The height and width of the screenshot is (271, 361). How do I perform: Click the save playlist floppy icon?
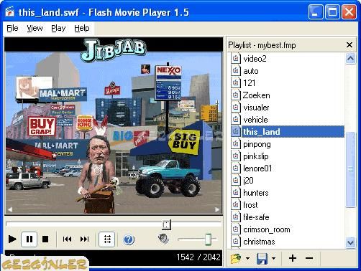coord(262,259)
